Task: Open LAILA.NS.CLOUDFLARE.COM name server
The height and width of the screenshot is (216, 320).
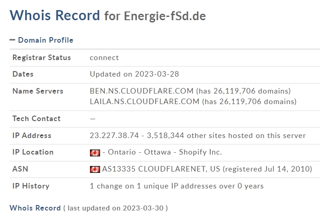Action: coord(145,101)
